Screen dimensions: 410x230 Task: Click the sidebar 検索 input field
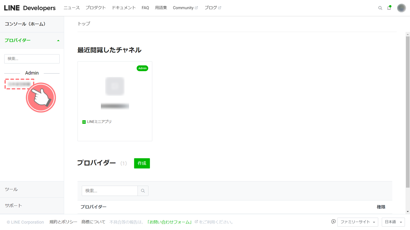[x=32, y=59]
